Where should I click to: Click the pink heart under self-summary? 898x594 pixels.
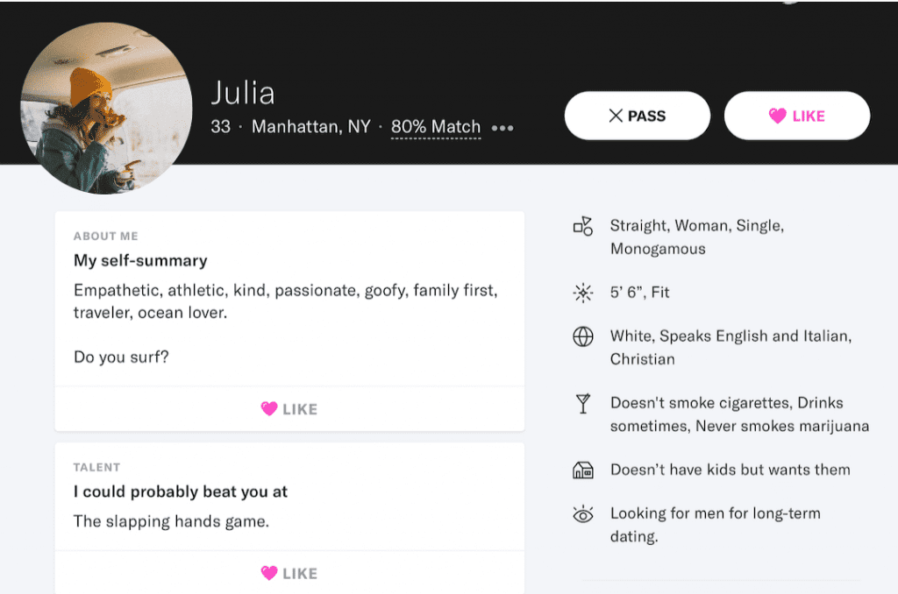pyautogui.click(x=269, y=409)
